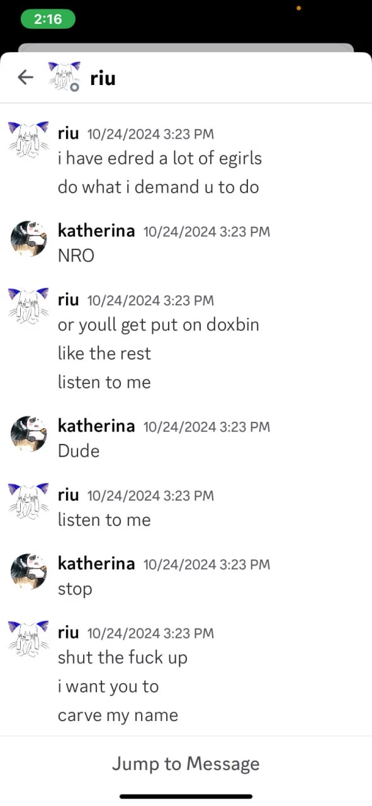Tap the sheet drag handle at top
The image size is (372, 806).
(186, 48)
